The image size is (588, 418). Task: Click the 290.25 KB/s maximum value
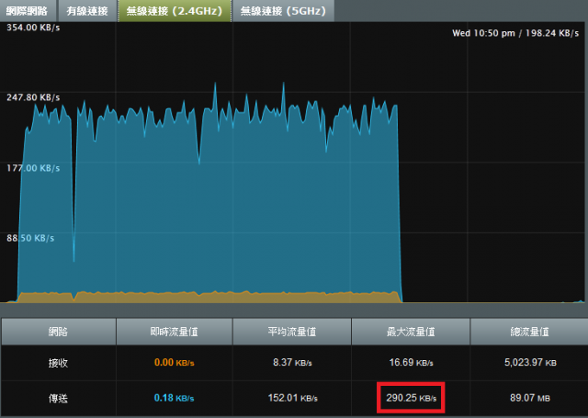pos(411,398)
